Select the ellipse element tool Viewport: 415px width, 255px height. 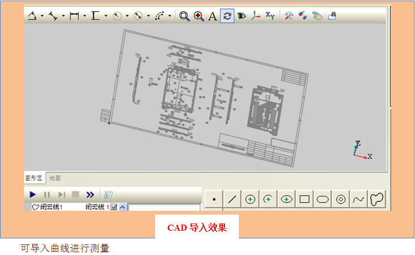coord(286,199)
